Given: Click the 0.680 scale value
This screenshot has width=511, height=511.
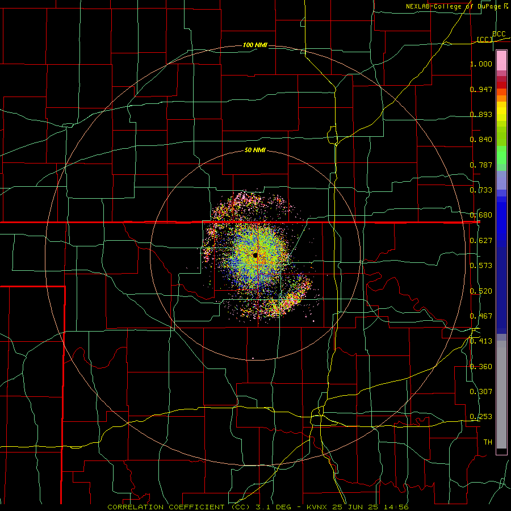Looking at the screenshot, I should (481, 215).
